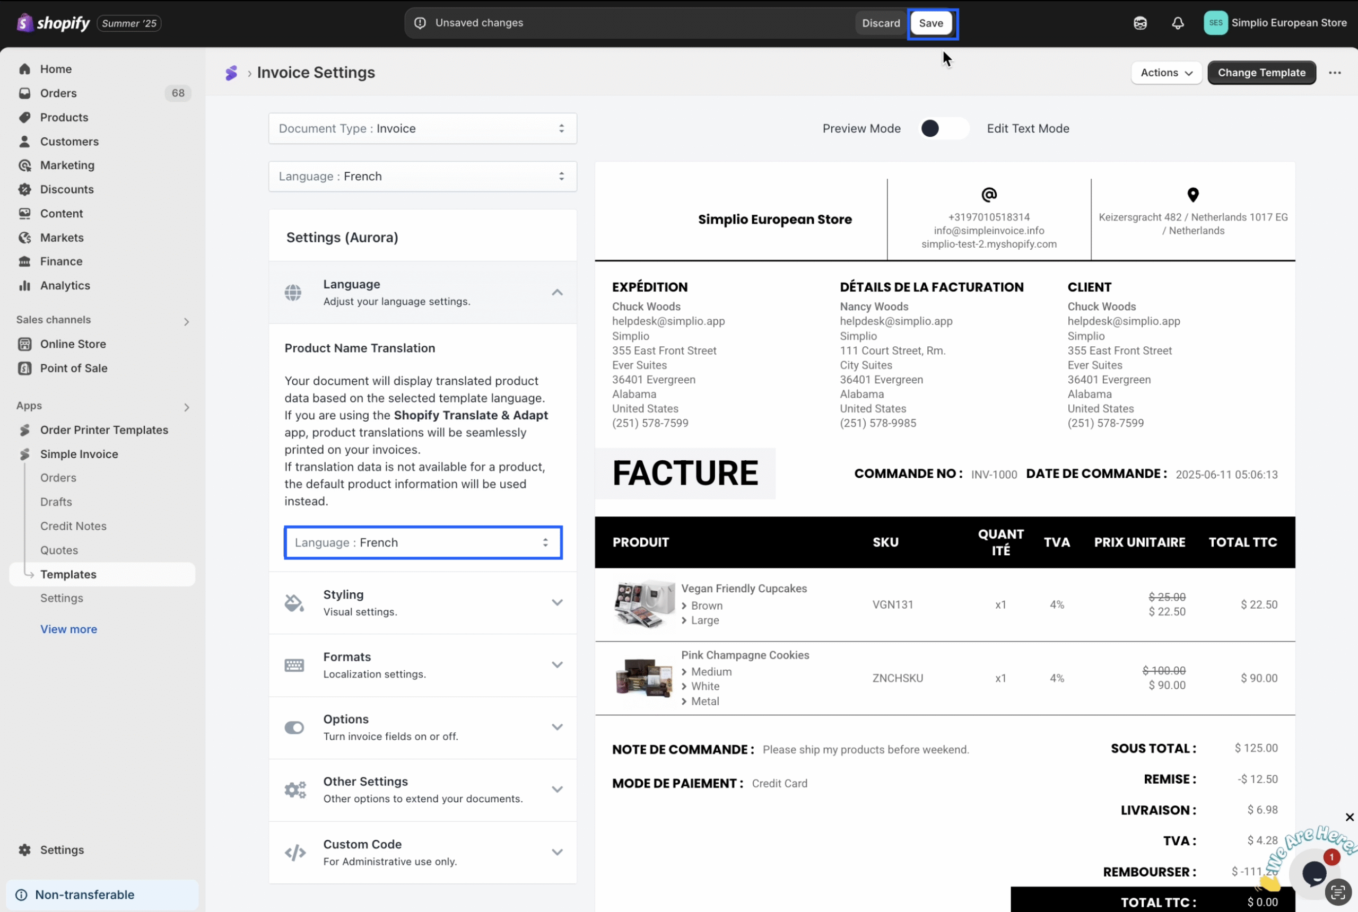Dismiss the We Are Here chat popup

click(x=1350, y=817)
